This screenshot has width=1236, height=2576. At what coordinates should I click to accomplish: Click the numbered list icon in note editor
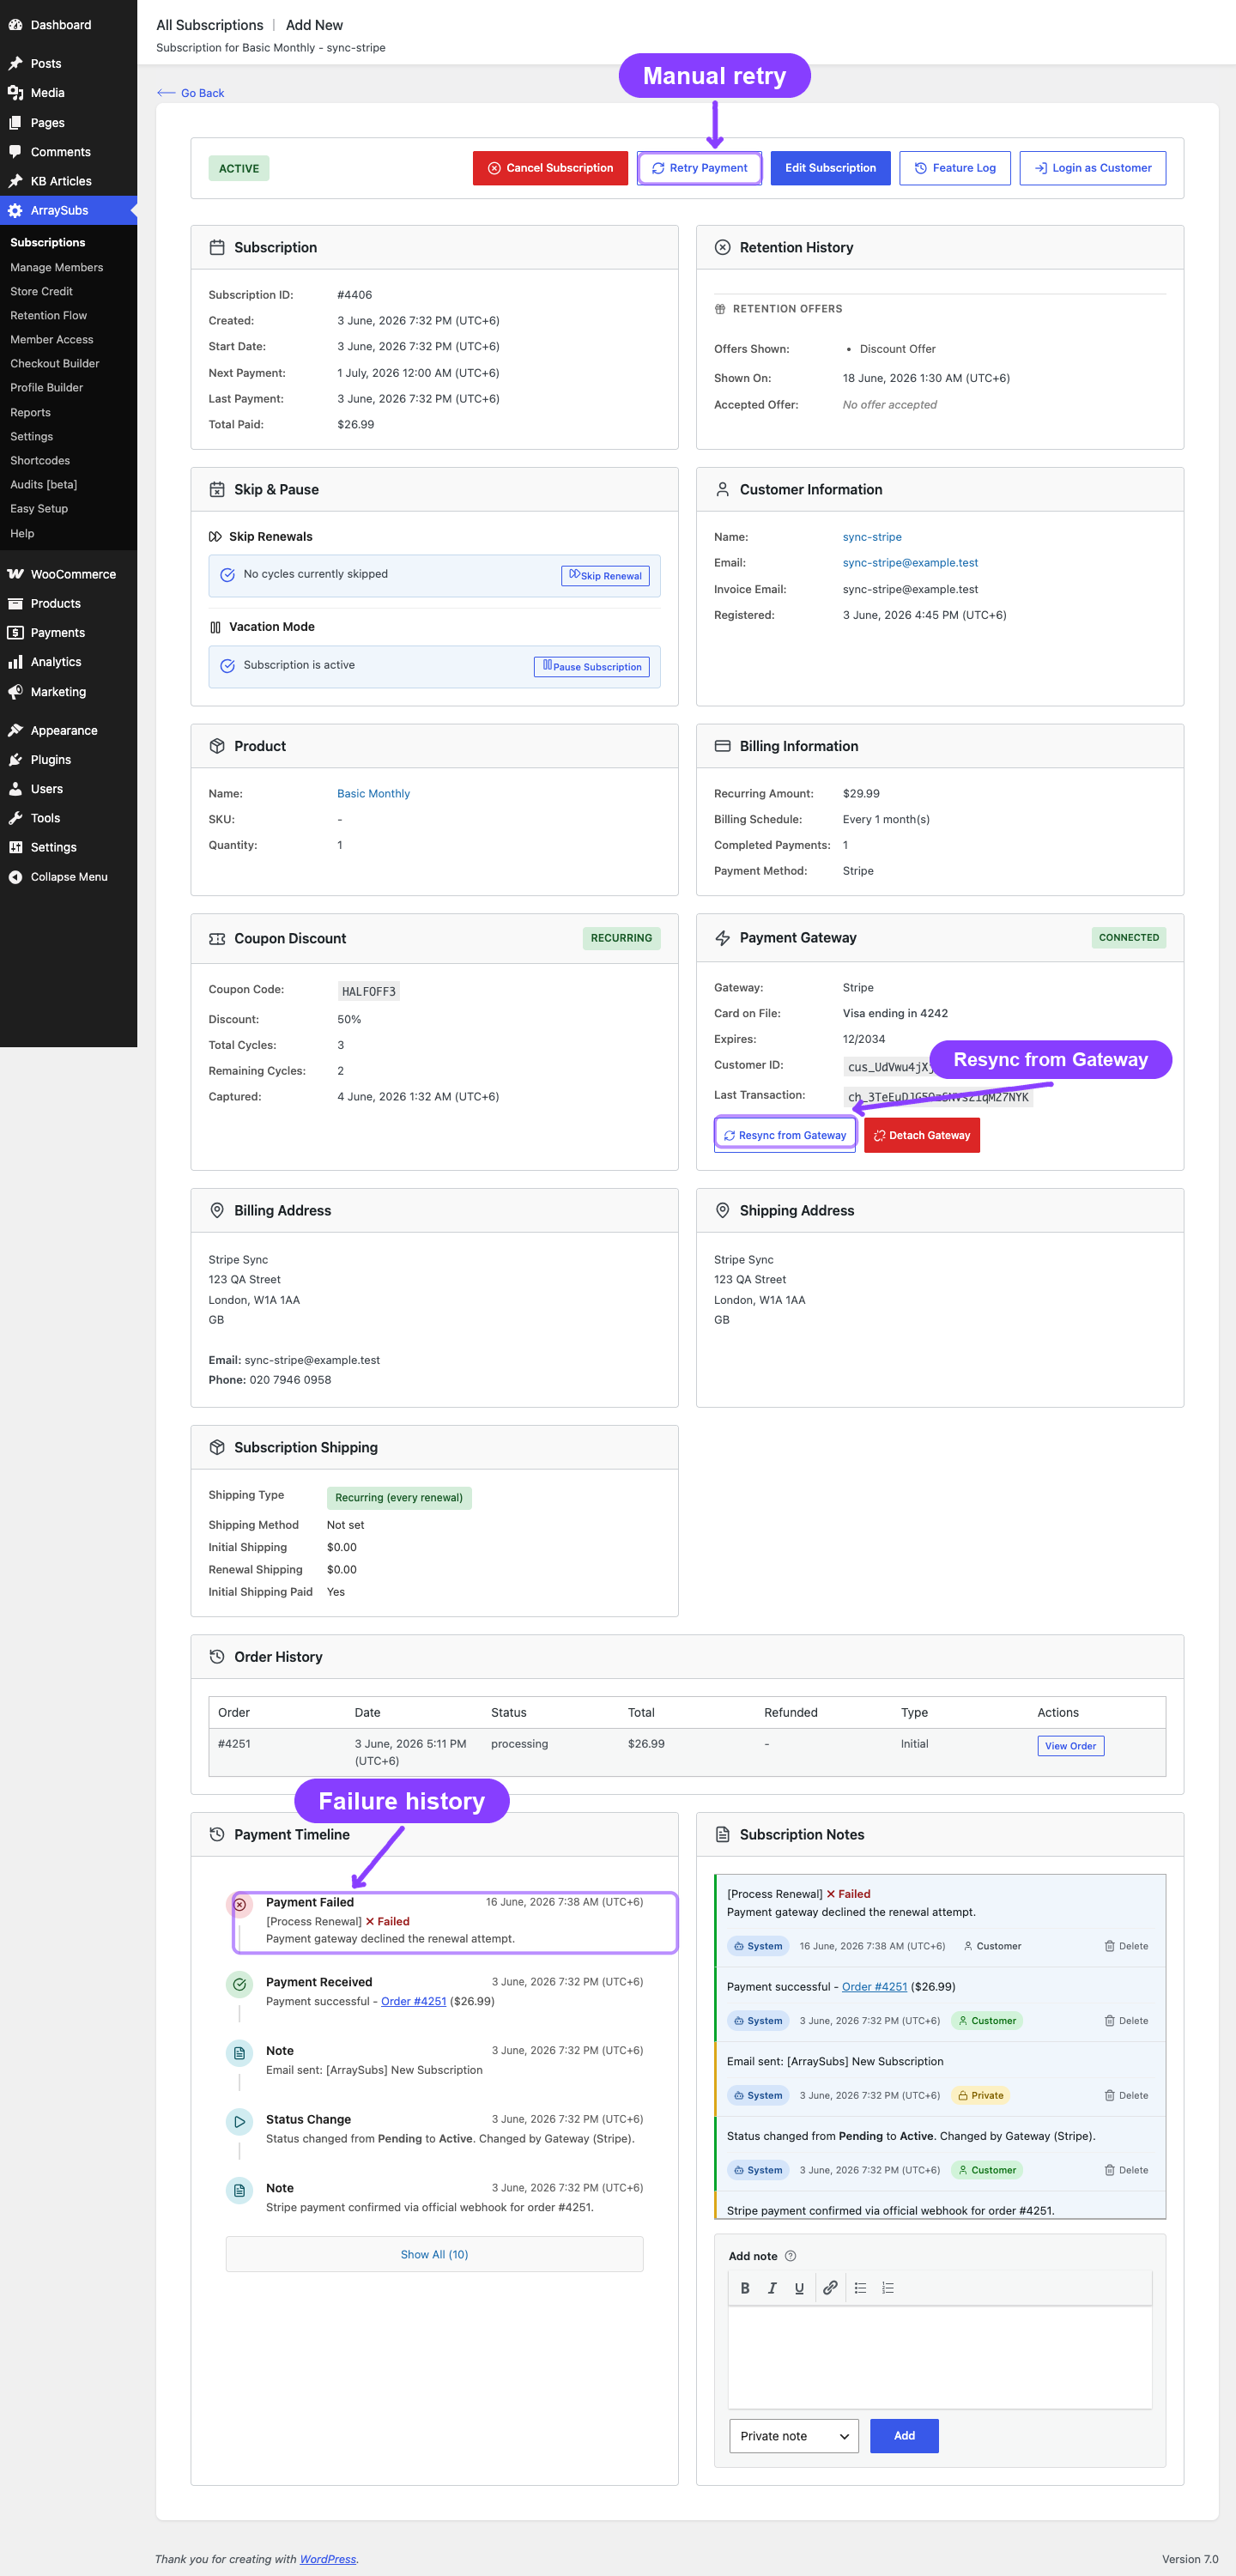click(888, 2287)
